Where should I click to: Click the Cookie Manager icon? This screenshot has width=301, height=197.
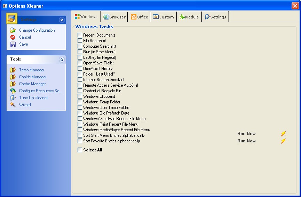13,77
